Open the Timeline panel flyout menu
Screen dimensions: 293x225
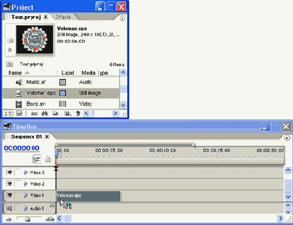(x=286, y=138)
